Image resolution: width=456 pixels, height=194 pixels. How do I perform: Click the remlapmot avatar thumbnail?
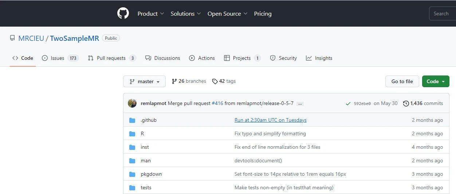tap(132, 103)
